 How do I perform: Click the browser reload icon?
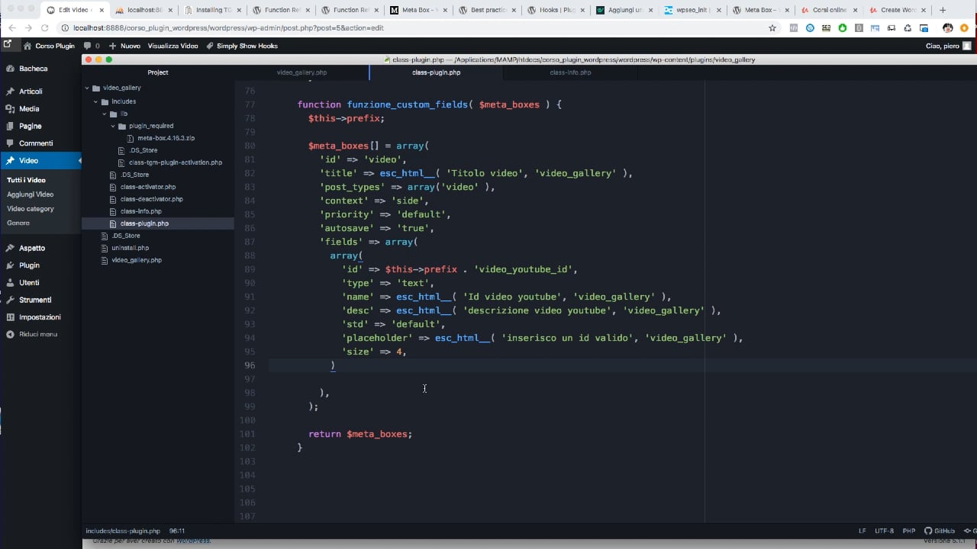[x=44, y=27]
